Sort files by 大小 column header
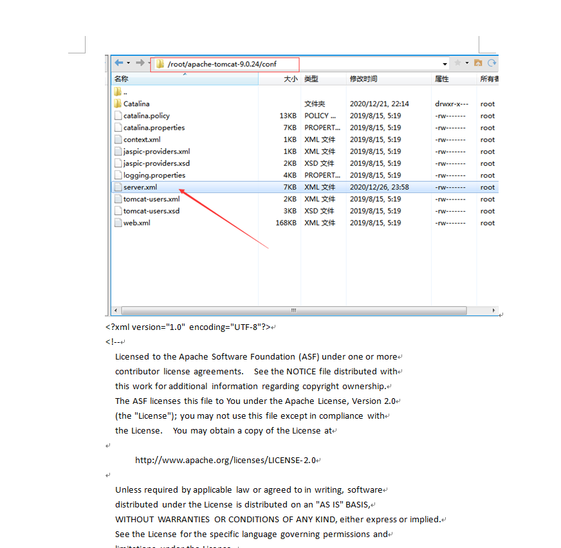 pos(291,79)
